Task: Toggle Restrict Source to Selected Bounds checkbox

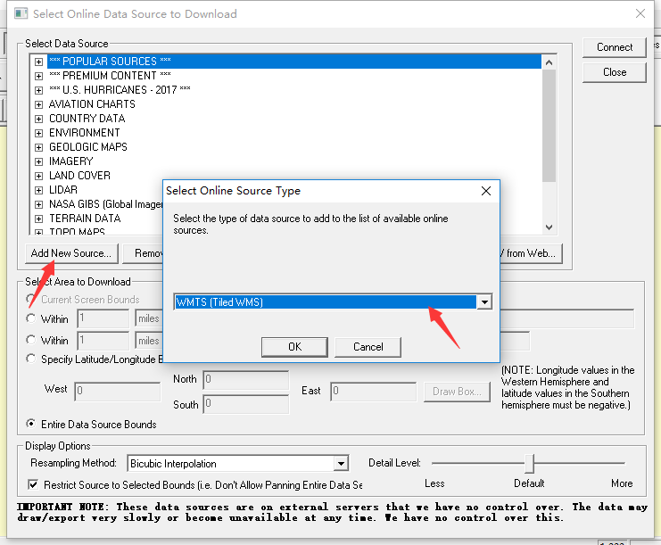Action: point(33,485)
